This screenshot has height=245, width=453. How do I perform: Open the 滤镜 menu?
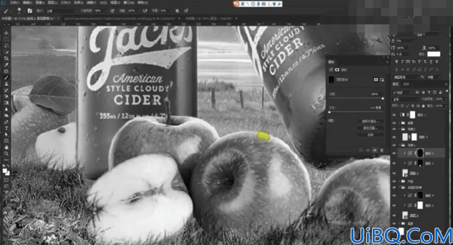click(x=91, y=3)
